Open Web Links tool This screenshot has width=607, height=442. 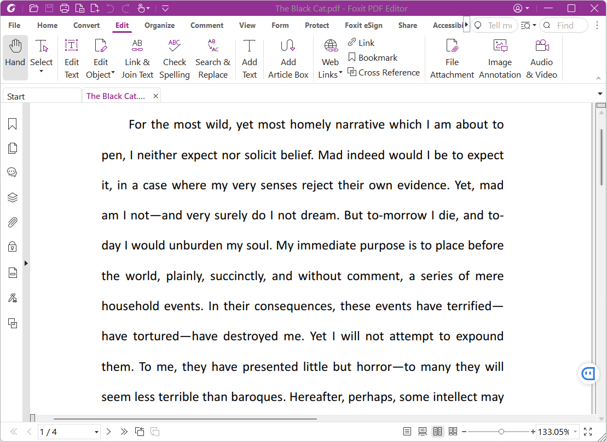[330, 59]
